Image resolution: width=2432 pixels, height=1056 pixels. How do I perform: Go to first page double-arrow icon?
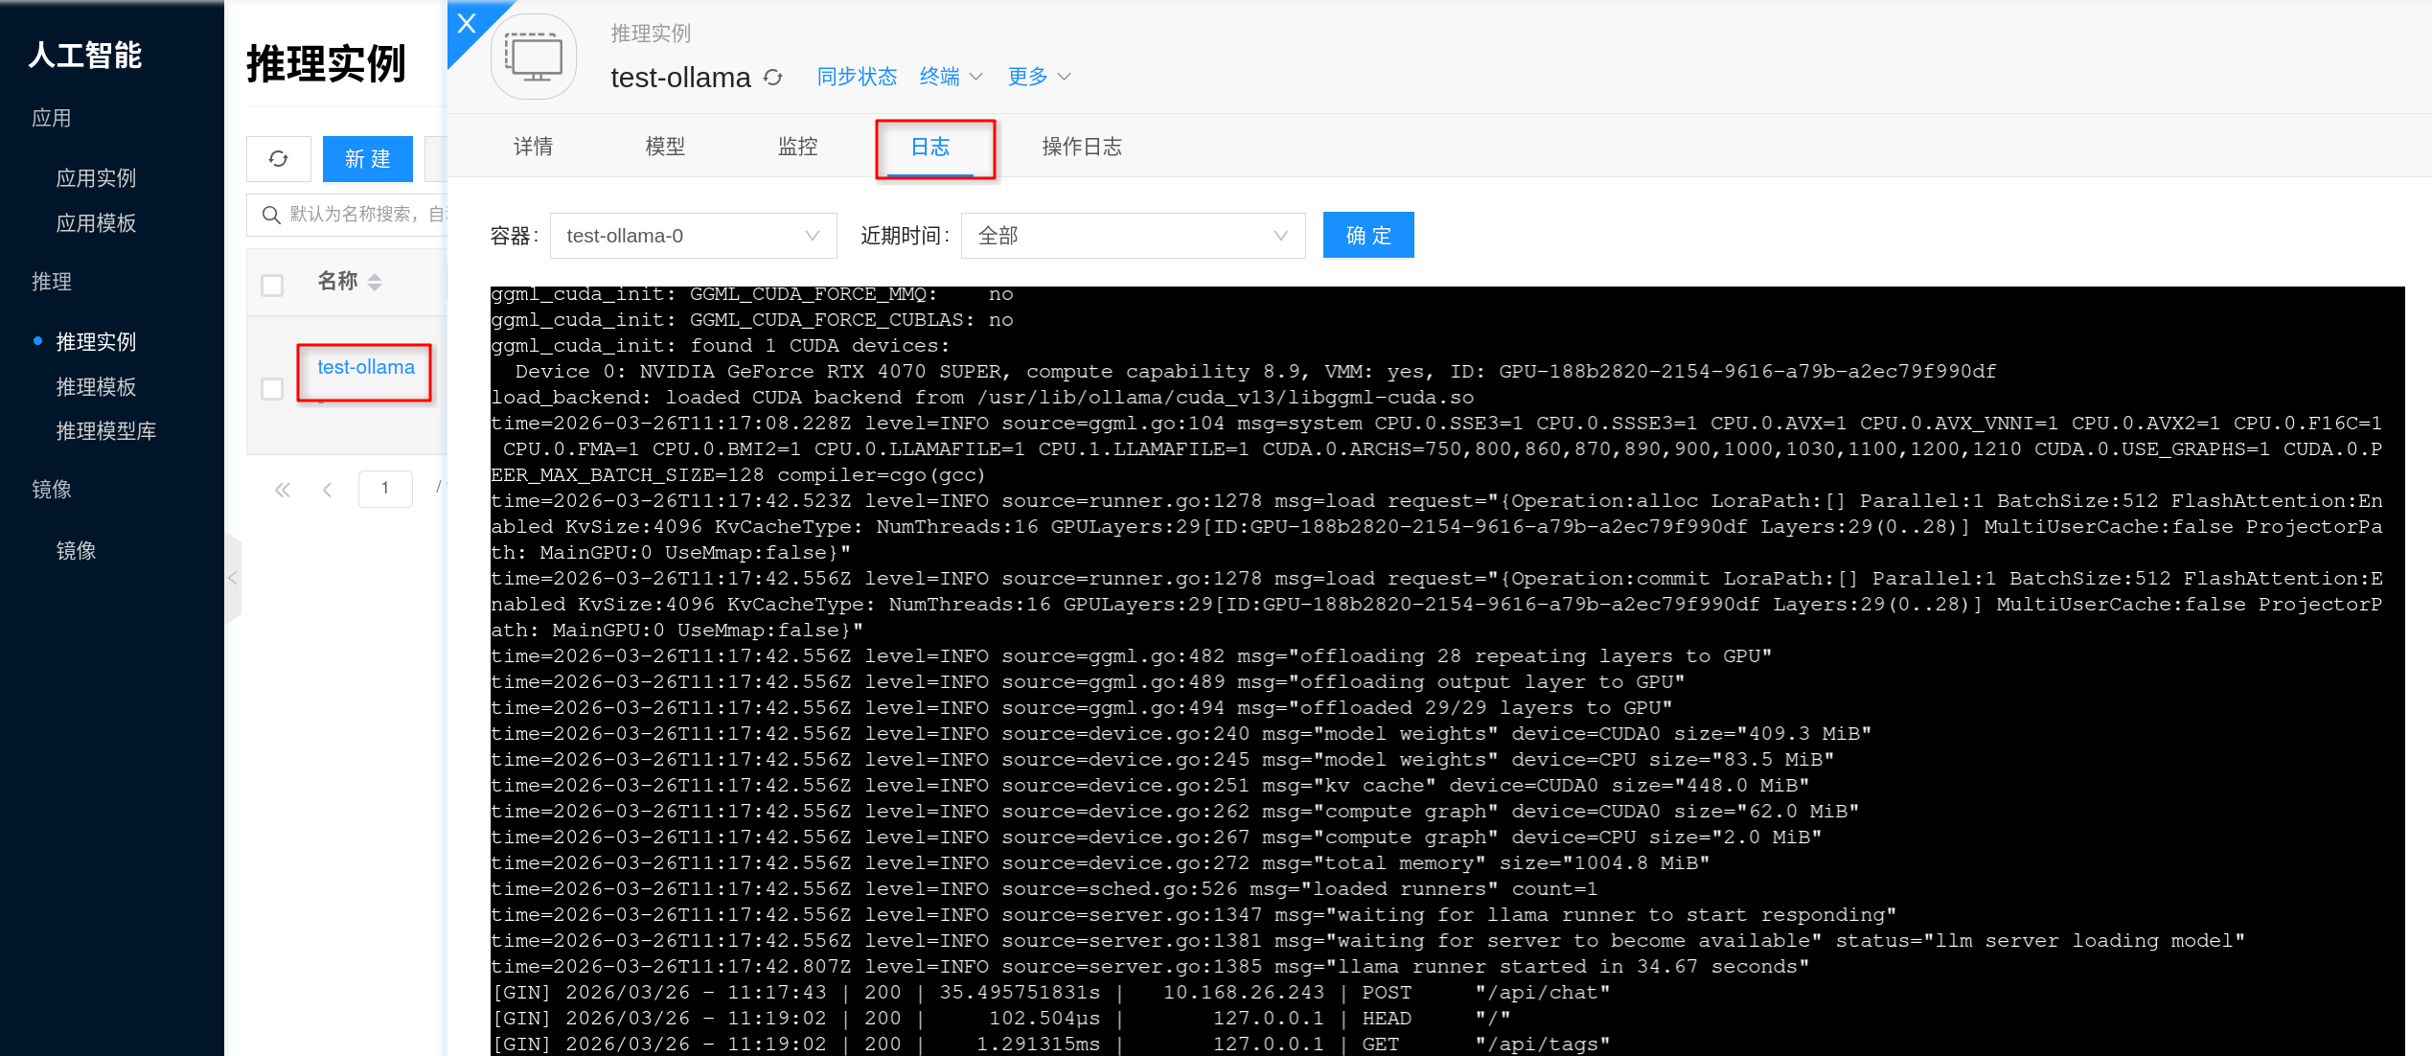(283, 490)
